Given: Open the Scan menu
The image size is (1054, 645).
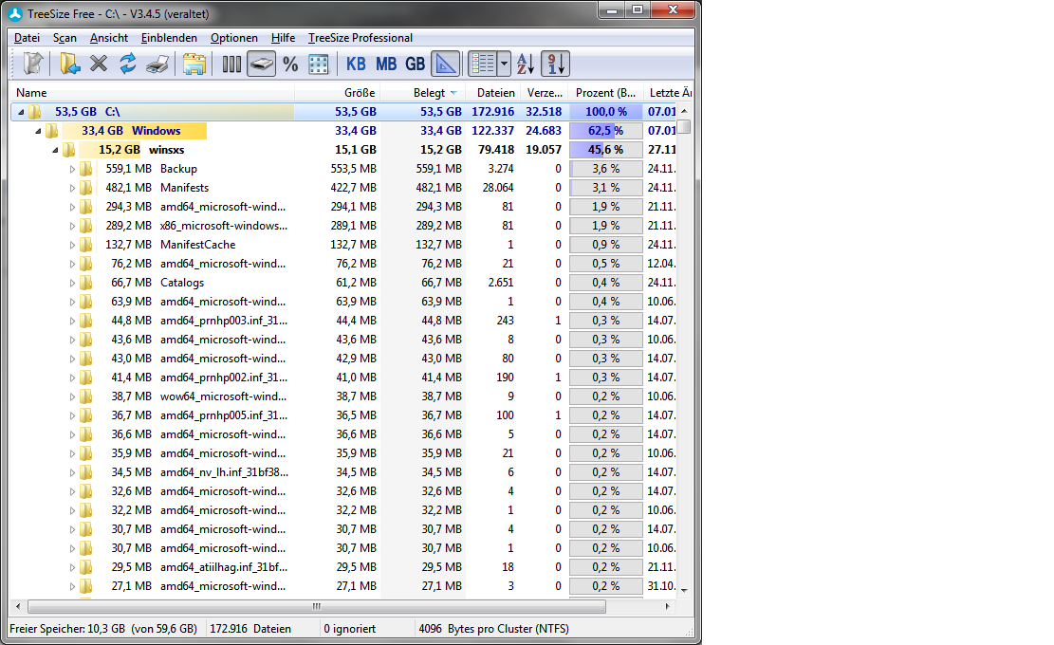Looking at the screenshot, I should pyautogui.click(x=65, y=38).
